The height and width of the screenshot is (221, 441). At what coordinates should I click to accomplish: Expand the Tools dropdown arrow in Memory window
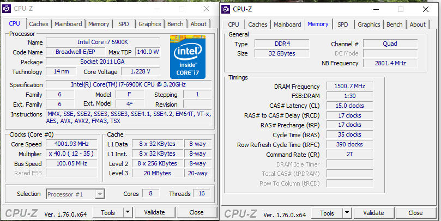(x=347, y=213)
